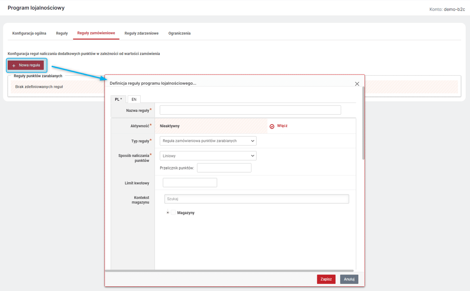The height and width of the screenshot is (291, 470).
Task: Select the PL language tab
Action: click(x=119, y=99)
